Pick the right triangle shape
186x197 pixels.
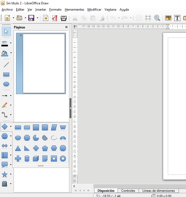(27, 148)
